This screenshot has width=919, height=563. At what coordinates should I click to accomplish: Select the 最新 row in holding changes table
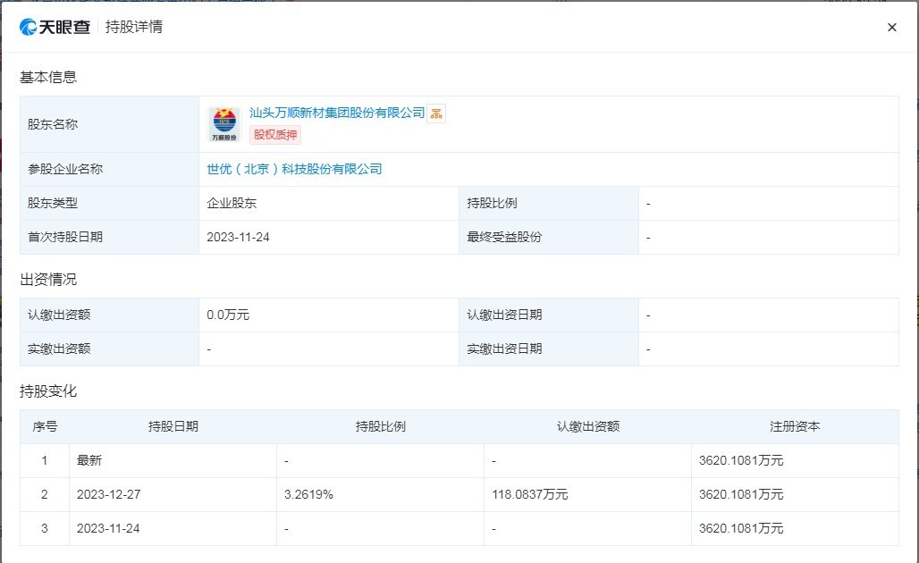pyautogui.click(x=90, y=460)
